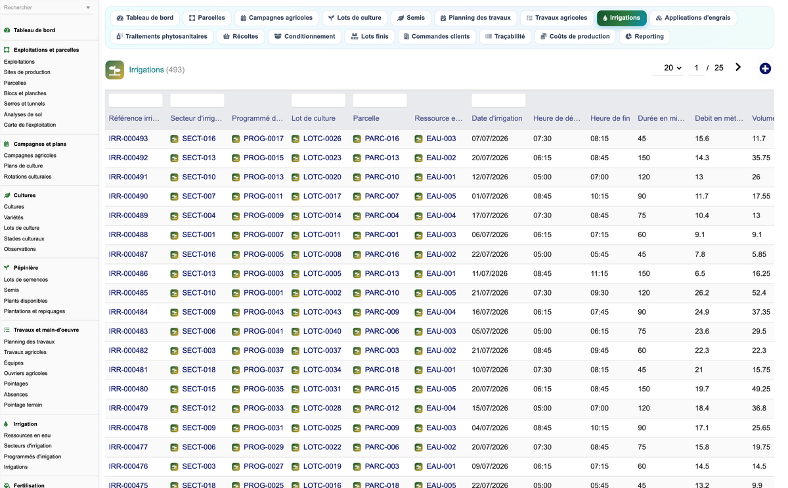Expand the Rechercher dropdown arrow
Screen dimensions: 788x488
point(88,8)
